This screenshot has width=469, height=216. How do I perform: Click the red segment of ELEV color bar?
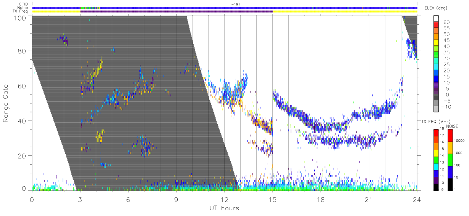436,24
